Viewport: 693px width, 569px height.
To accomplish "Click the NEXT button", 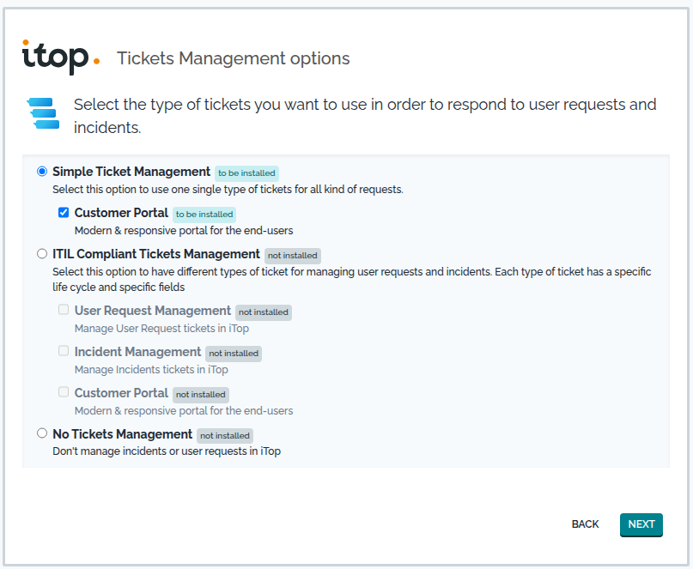I will point(641,524).
